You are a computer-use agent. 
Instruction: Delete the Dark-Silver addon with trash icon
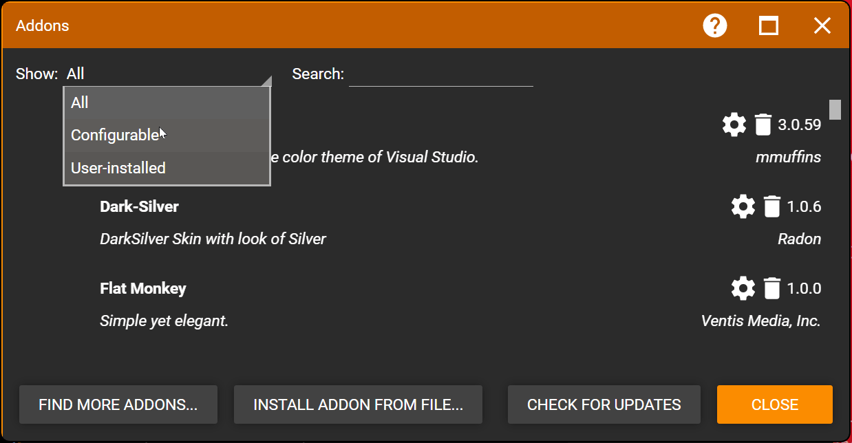tap(772, 206)
